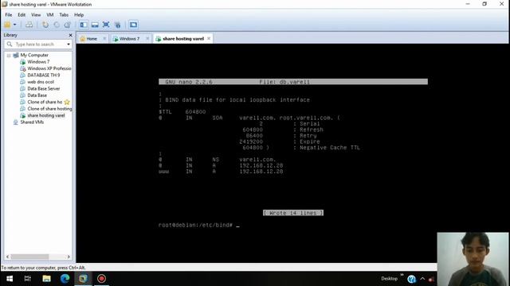510x286 pixels.
Task: Open Task View on the taskbar
Action: [28, 279]
